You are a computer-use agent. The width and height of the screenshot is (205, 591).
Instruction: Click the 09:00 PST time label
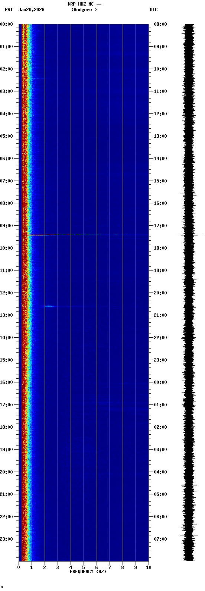6,226
